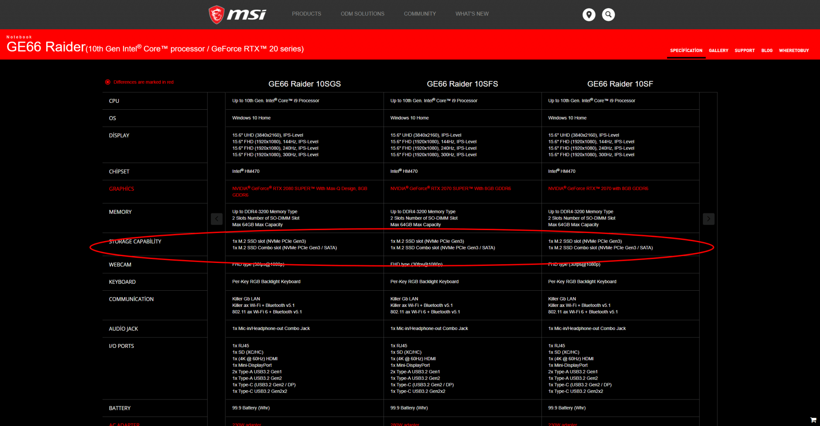The width and height of the screenshot is (820, 426).
Task: Switch to the Blog tab
Action: coord(767,50)
